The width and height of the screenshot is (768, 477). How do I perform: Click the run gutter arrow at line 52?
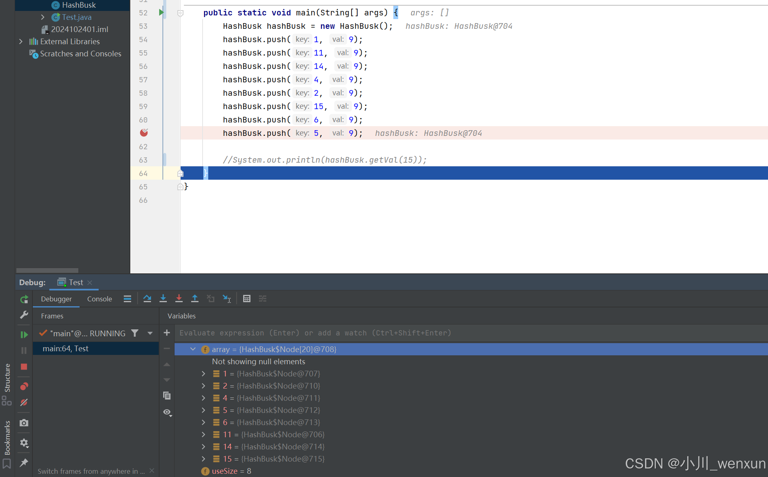pos(161,13)
